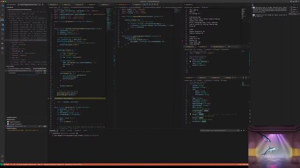Select the plan.txt tab in the top-right editor

tap(189, 4)
